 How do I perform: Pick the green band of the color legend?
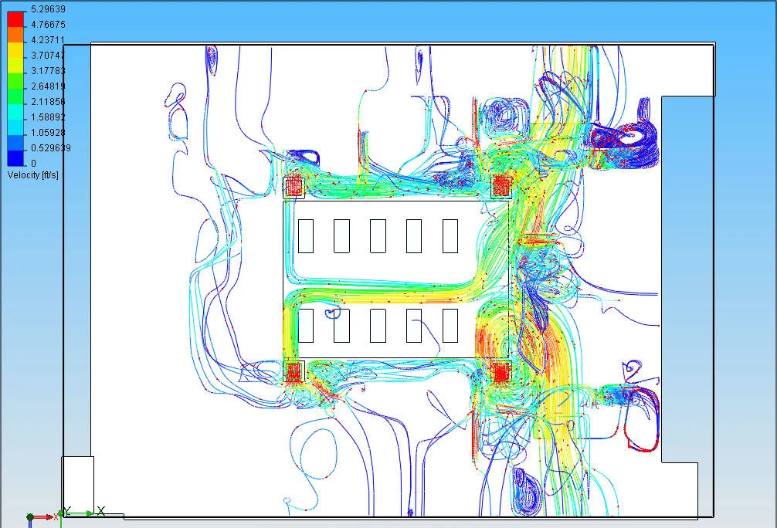[x=15, y=82]
